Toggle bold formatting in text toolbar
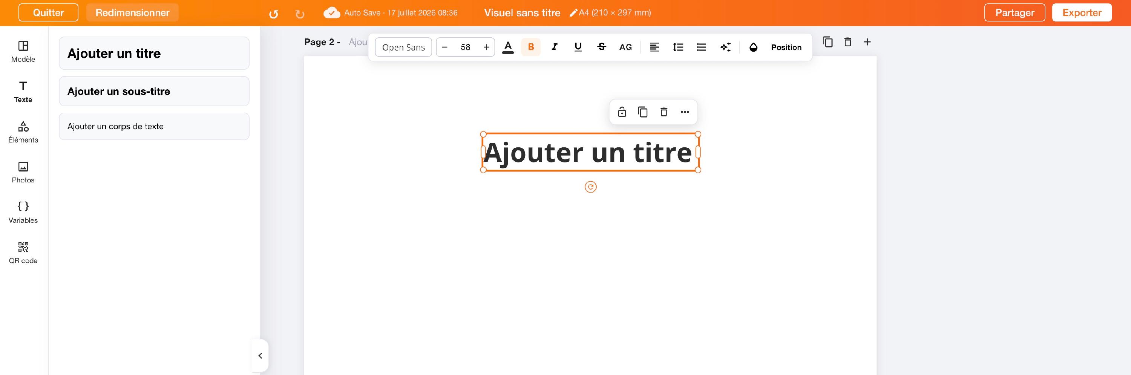The image size is (1131, 375). 530,47
